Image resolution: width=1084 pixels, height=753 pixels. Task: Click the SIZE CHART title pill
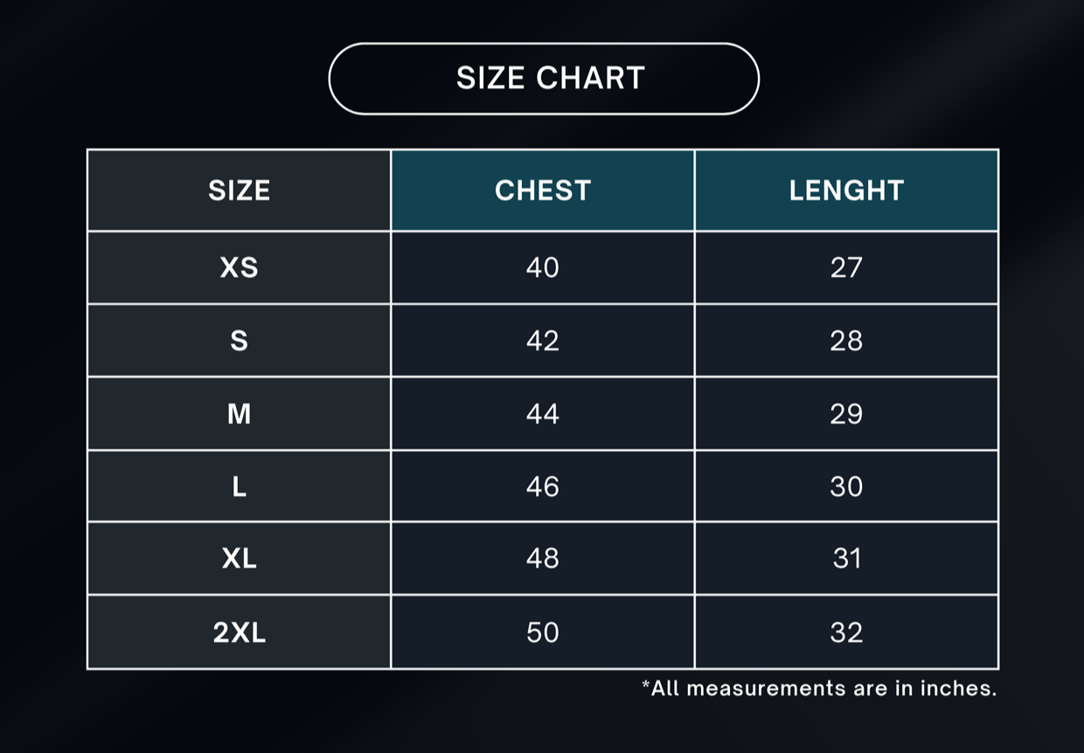pyautogui.click(x=543, y=79)
